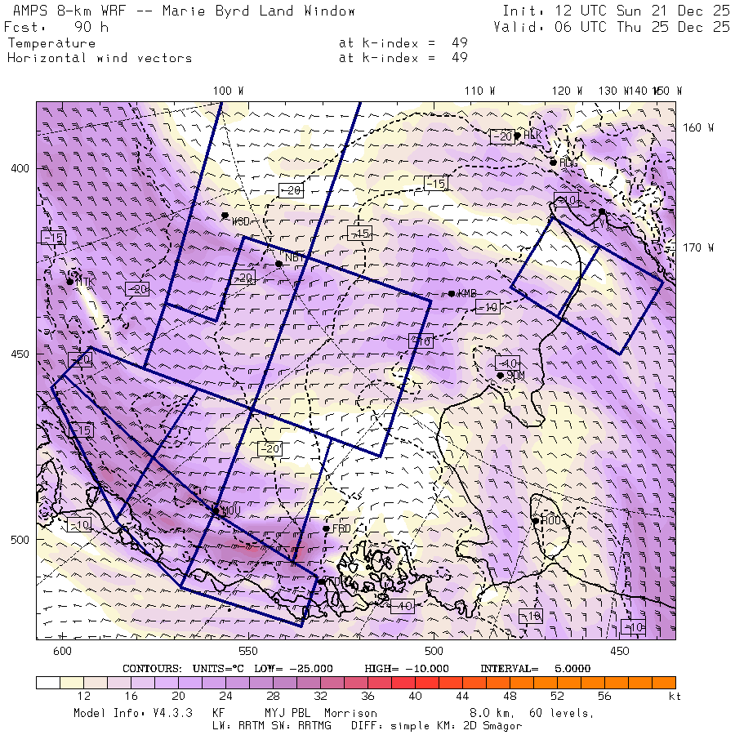Select the 'Morrison' microphysics text

click(x=350, y=713)
